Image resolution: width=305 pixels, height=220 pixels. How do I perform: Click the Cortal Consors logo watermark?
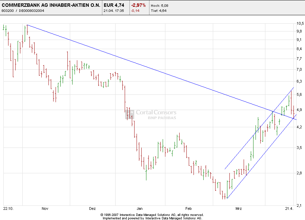(x=156, y=113)
